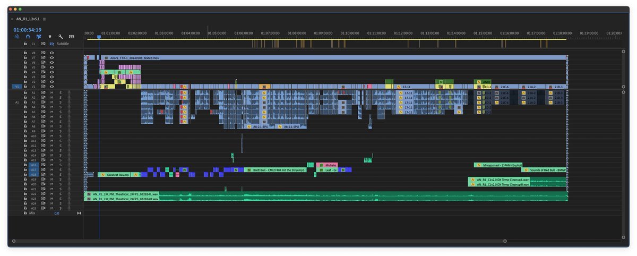Toggle the Snap magnet in timeline
Viewport: 637px width, 256px height.
pyautogui.click(x=28, y=37)
